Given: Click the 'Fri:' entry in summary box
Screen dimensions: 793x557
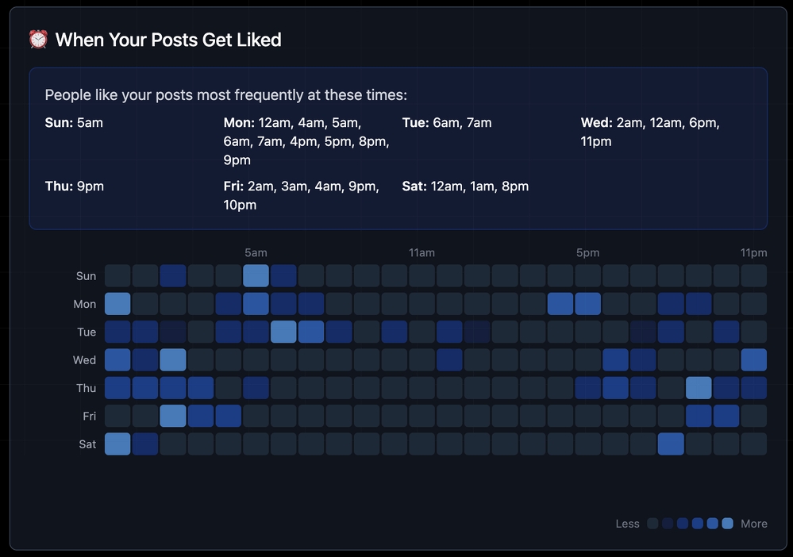Looking at the screenshot, I should tap(233, 186).
